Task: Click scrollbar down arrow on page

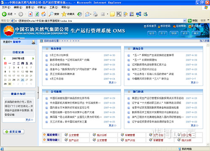Action: (208, 144)
